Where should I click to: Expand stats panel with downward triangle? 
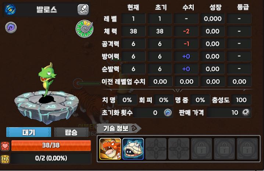point(177,90)
